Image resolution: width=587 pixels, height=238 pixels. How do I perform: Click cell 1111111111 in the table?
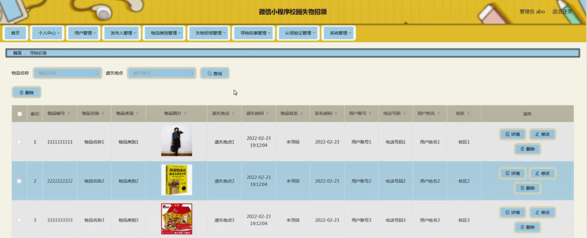tap(60, 142)
